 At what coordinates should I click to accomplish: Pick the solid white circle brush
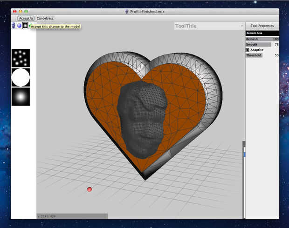21,77
